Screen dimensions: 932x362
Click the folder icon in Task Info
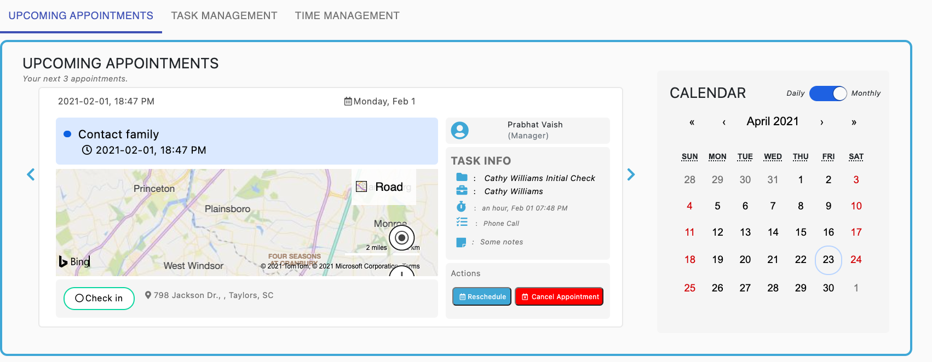pyautogui.click(x=462, y=177)
